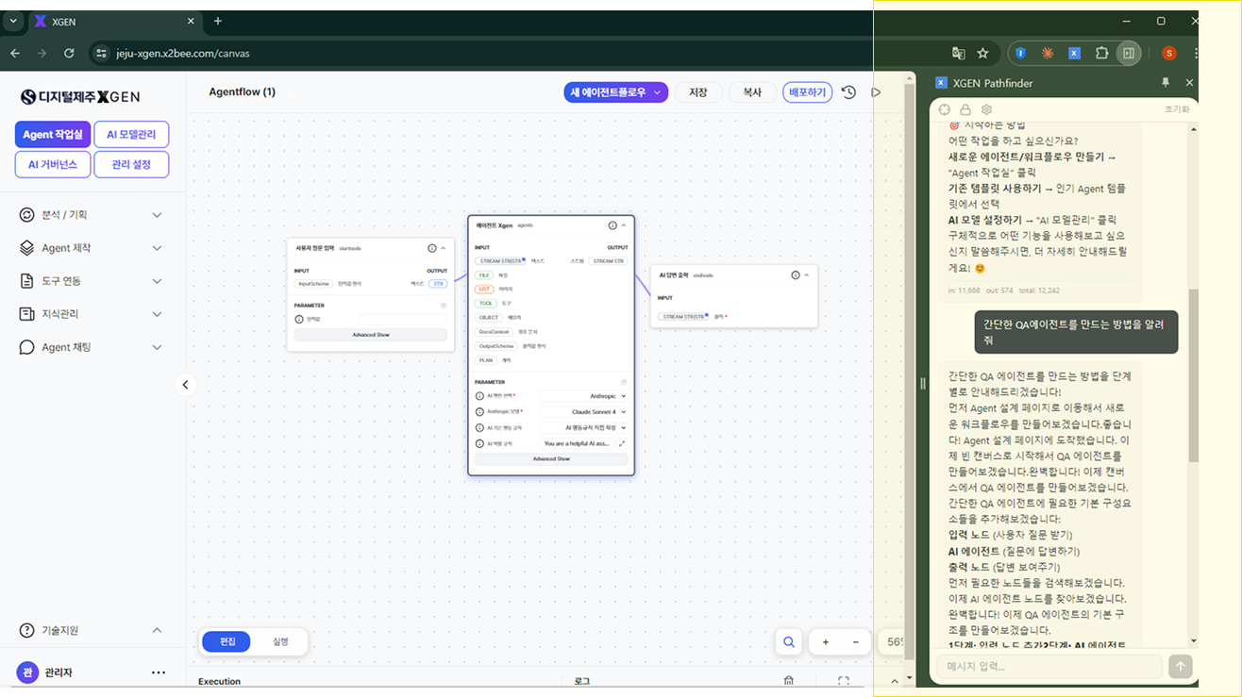Click the 메시지 입력 chat input field

tap(1049, 667)
